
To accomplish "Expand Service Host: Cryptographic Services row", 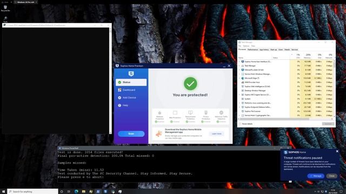I will pos(239,115).
